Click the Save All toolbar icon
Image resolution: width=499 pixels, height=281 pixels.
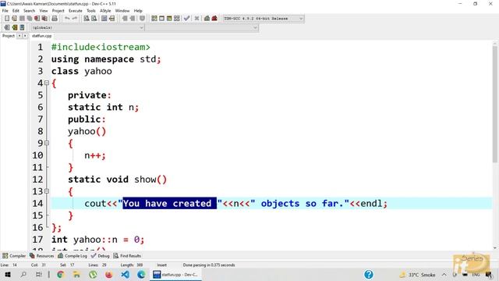click(x=30, y=19)
